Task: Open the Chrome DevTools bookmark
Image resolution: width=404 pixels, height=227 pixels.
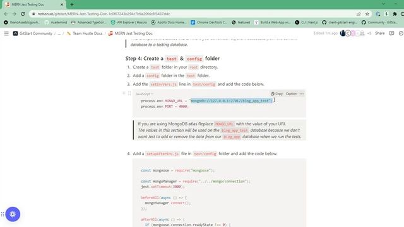Action: [x=209, y=23]
